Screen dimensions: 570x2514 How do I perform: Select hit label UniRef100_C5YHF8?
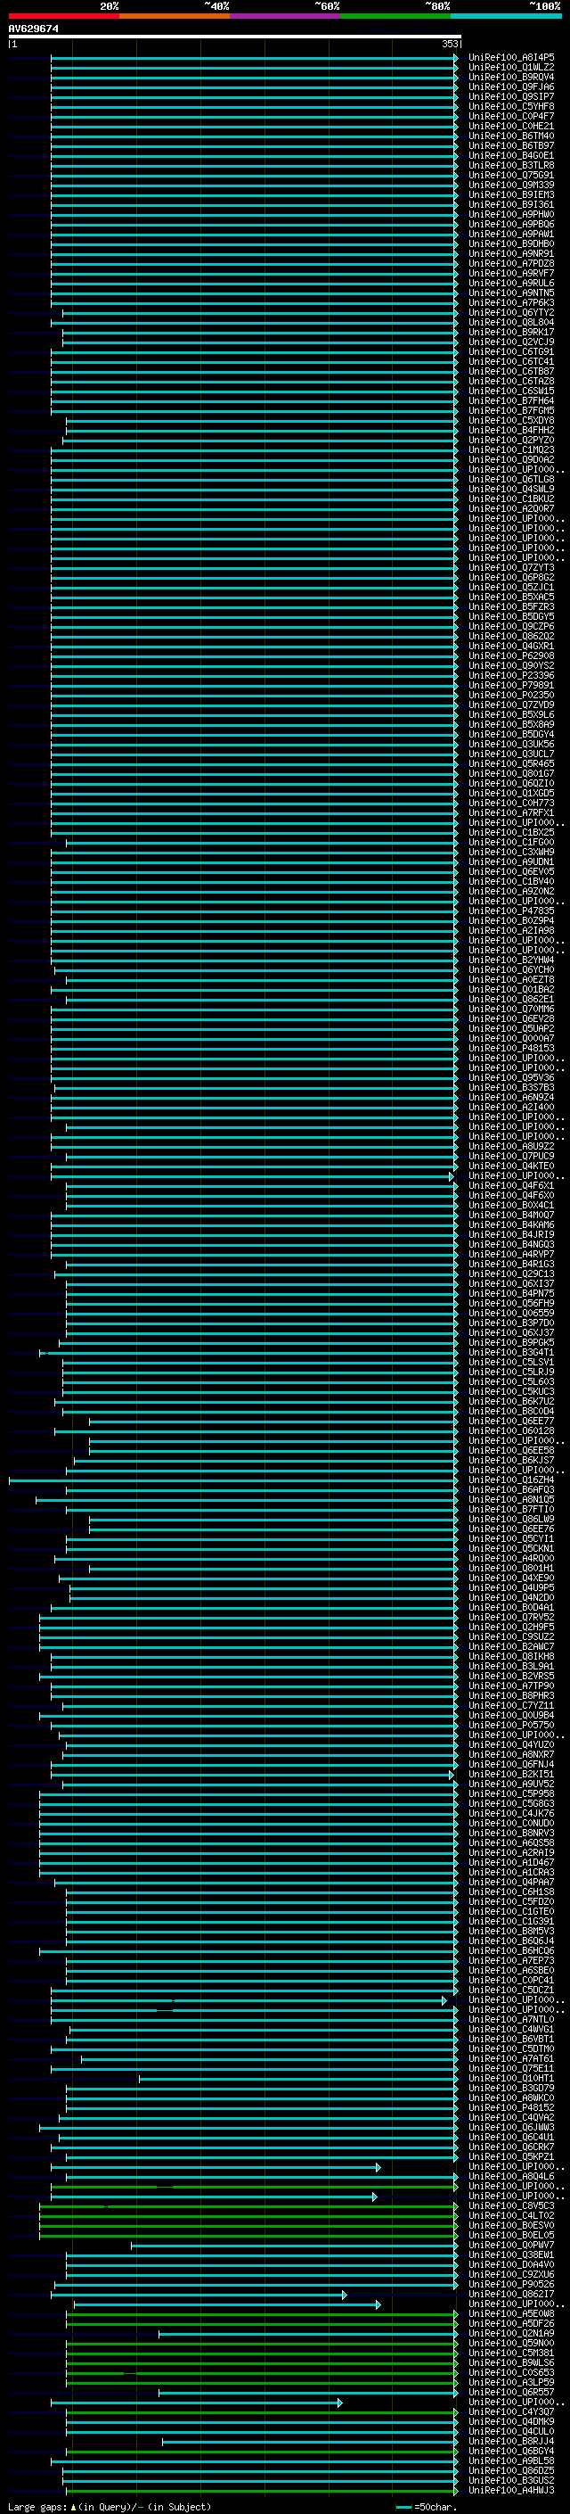(x=511, y=106)
